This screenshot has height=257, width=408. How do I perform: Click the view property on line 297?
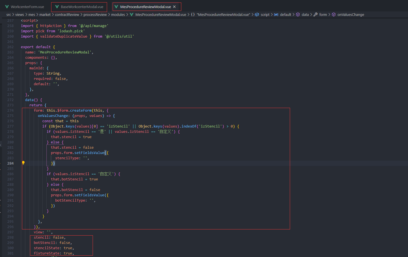pos(38,232)
